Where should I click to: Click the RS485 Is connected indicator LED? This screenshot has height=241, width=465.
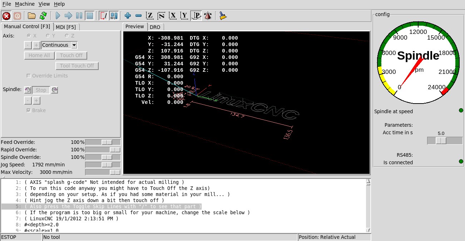click(461, 161)
